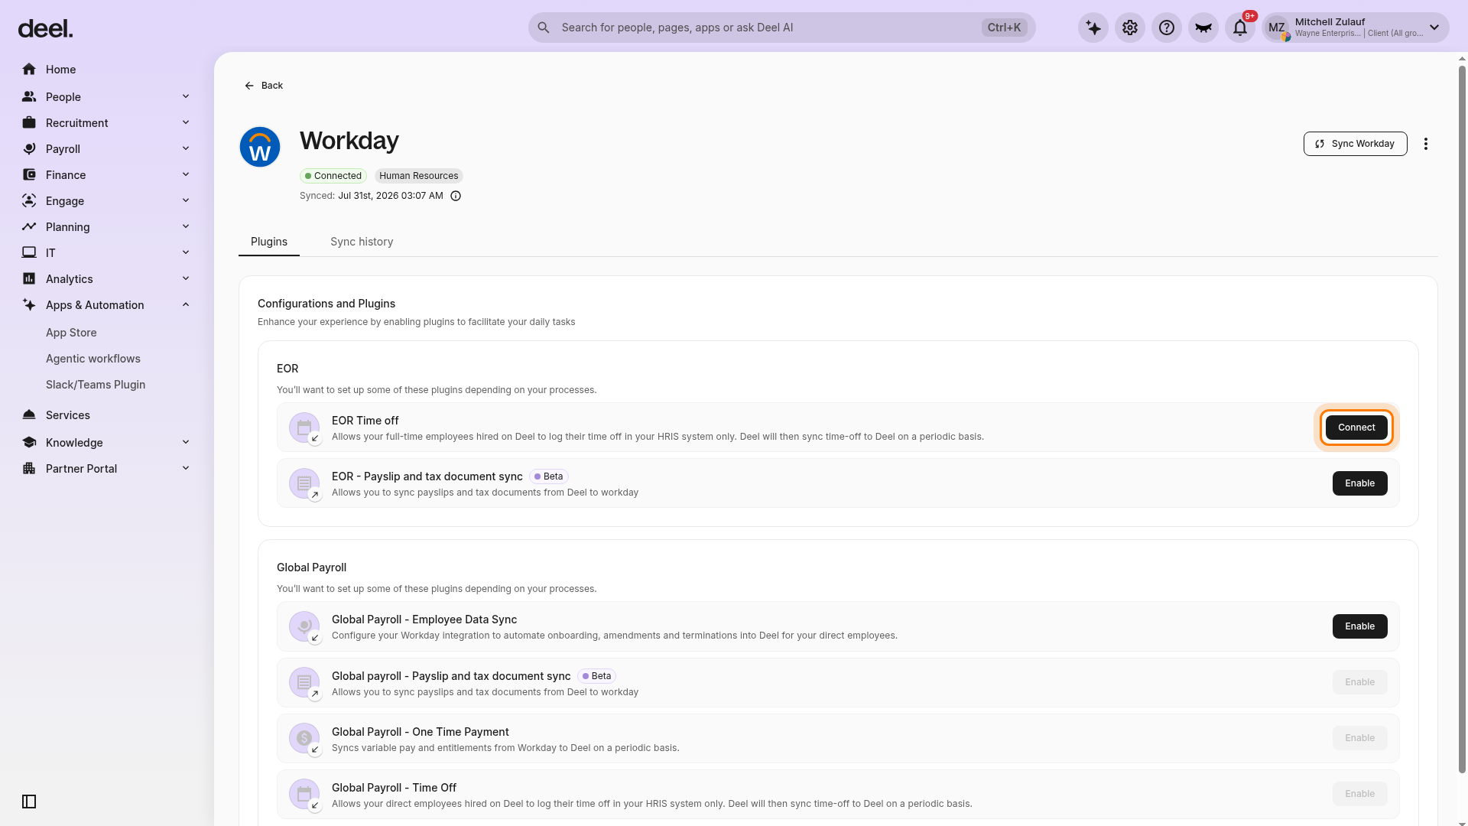
Task: Click the Finance wallet icon
Action: (x=29, y=175)
